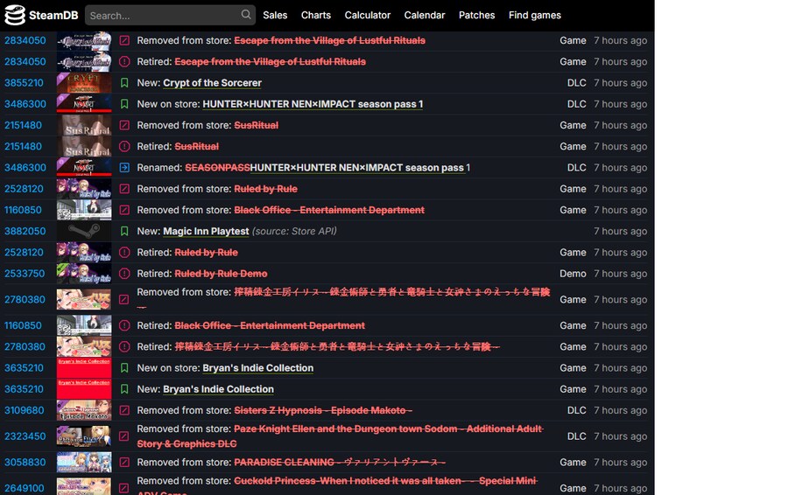Click the removed icon beside Removed from store: Ruled by Rule
The width and height of the screenshot is (788, 495).
124,189
